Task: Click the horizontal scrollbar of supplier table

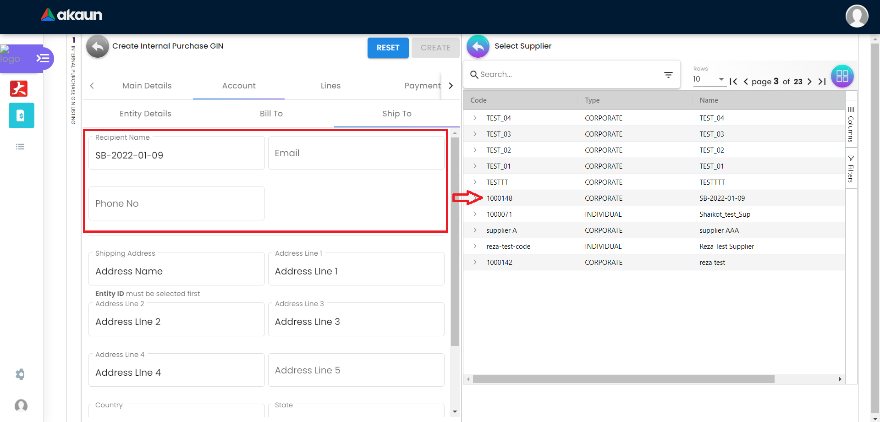Action: point(623,379)
